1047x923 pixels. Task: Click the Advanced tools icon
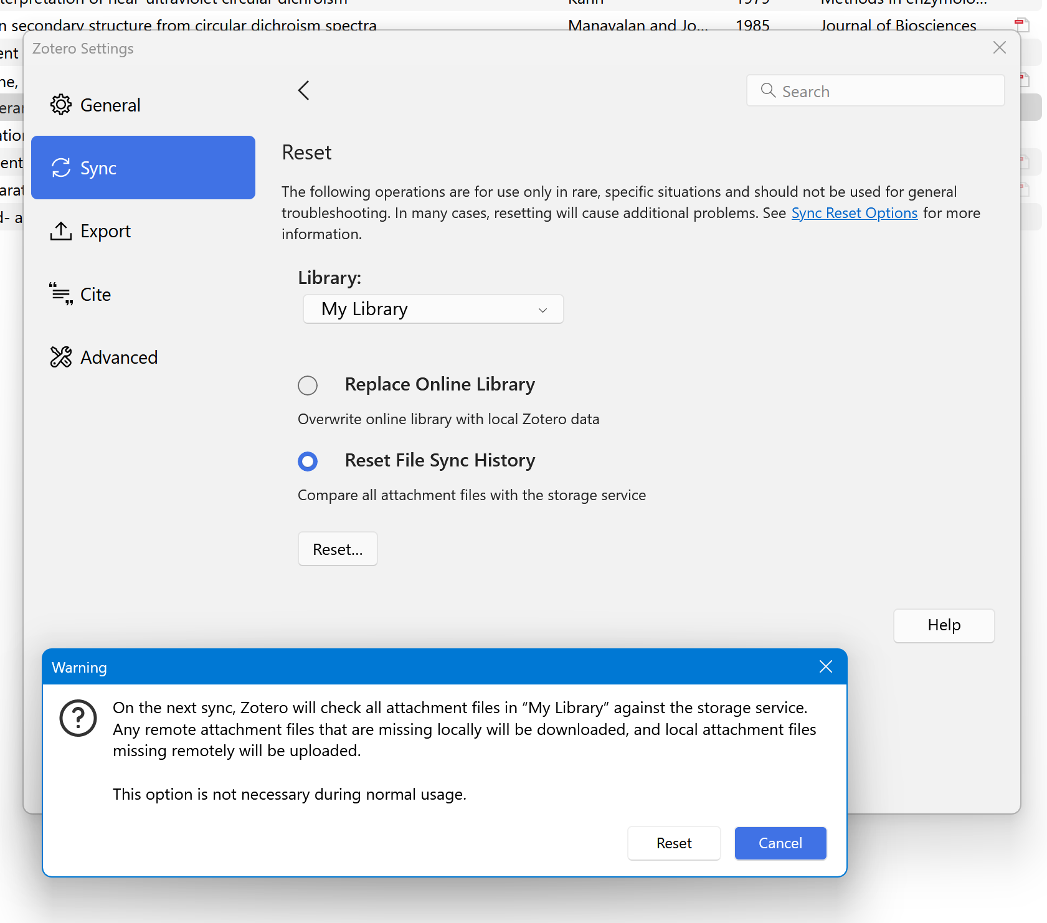tap(61, 357)
